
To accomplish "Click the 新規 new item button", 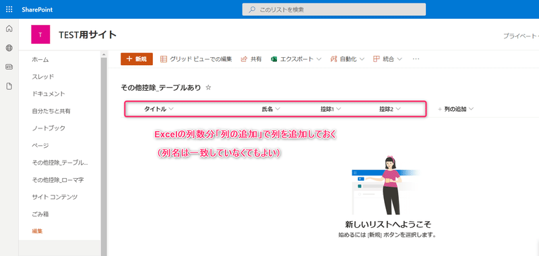I will (x=137, y=59).
